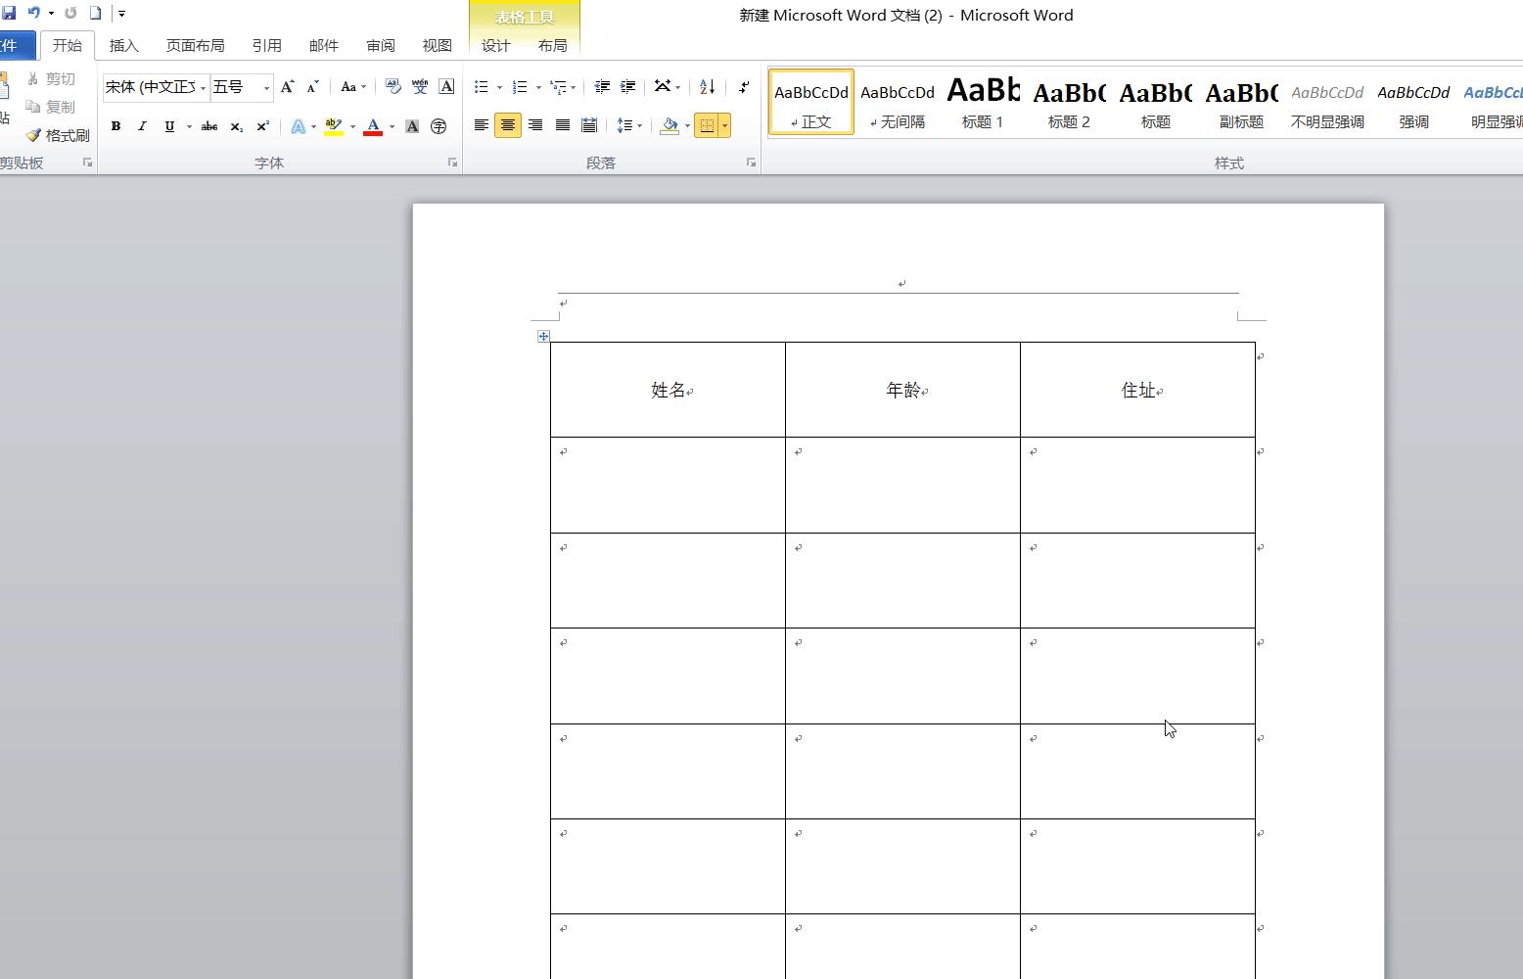The width and height of the screenshot is (1523, 979).
Task: Open the font name dropdown
Action: (203, 88)
